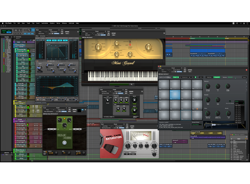Open the Window menu
Screen dimensions: 250x184
click(x=64, y=23)
